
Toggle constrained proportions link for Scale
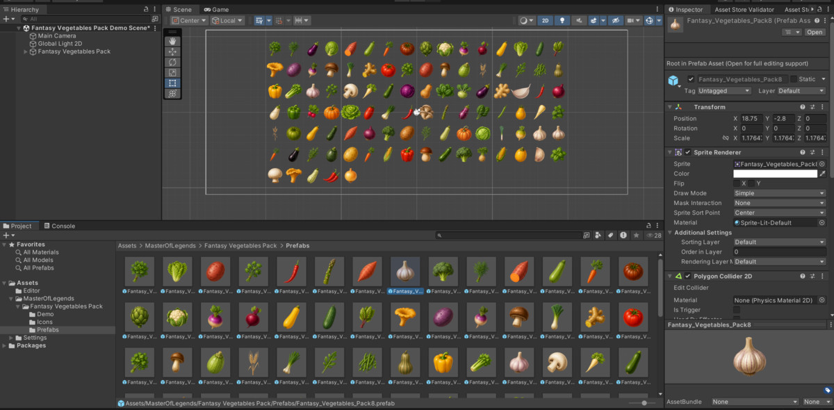point(726,138)
